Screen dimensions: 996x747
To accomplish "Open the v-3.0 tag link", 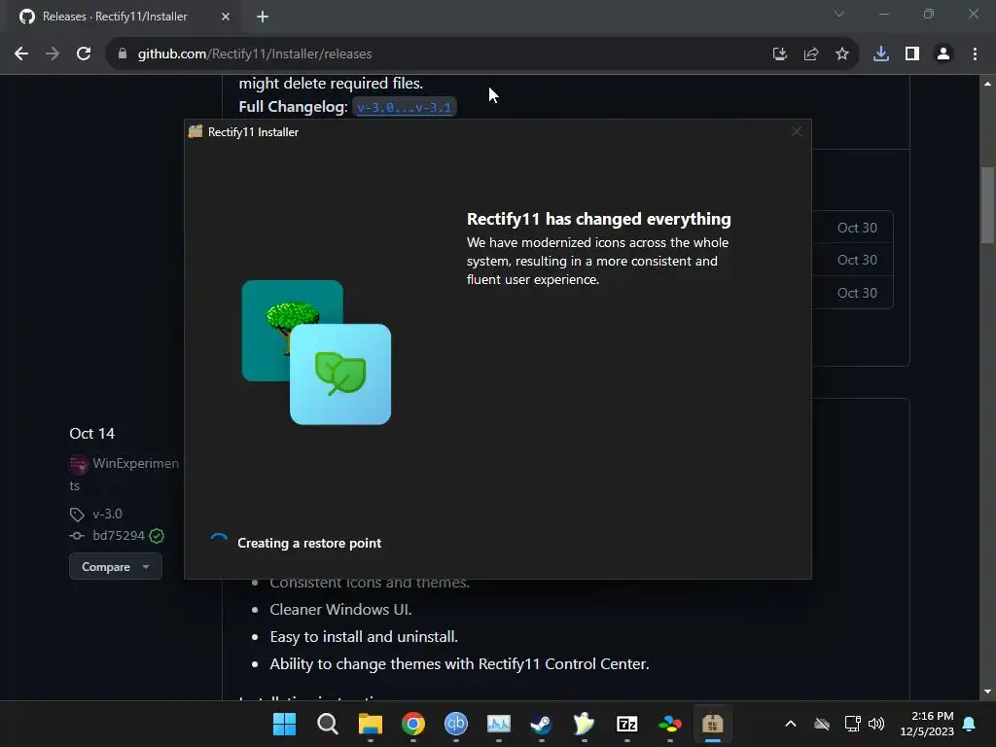I will tap(107, 514).
